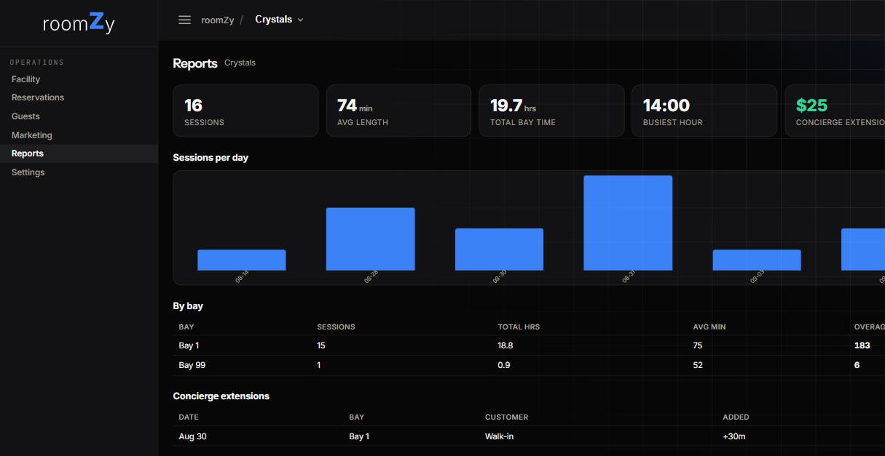Image resolution: width=885 pixels, height=456 pixels.
Task: Click the Aug 30 date cell
Action: (x=192, y=436)
